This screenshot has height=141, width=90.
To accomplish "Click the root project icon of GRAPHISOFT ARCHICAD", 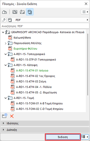I will pos(7,32).
